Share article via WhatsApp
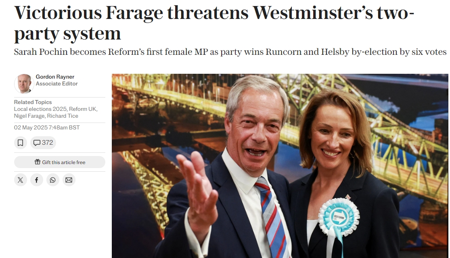This screenshot has height=258, width=450. pyautogui.click(x=53, y=180)
